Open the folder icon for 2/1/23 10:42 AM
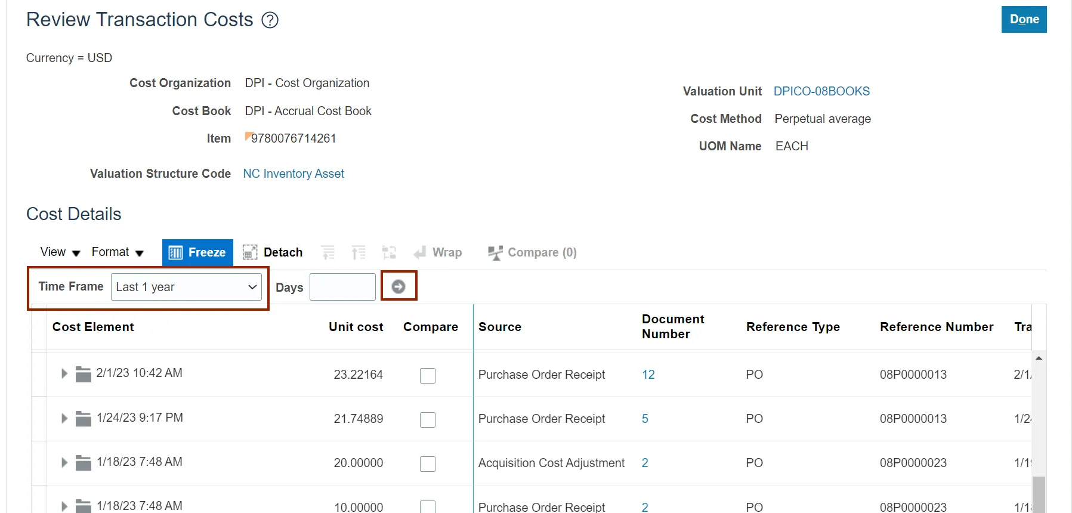This screenshot has height=513, width=1072. pyautogui.click(x=84, y=374)
